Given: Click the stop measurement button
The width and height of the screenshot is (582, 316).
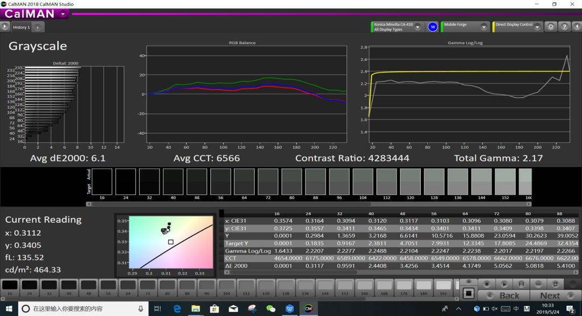Looking at the screenshot, I should click(x=487, y=284).
